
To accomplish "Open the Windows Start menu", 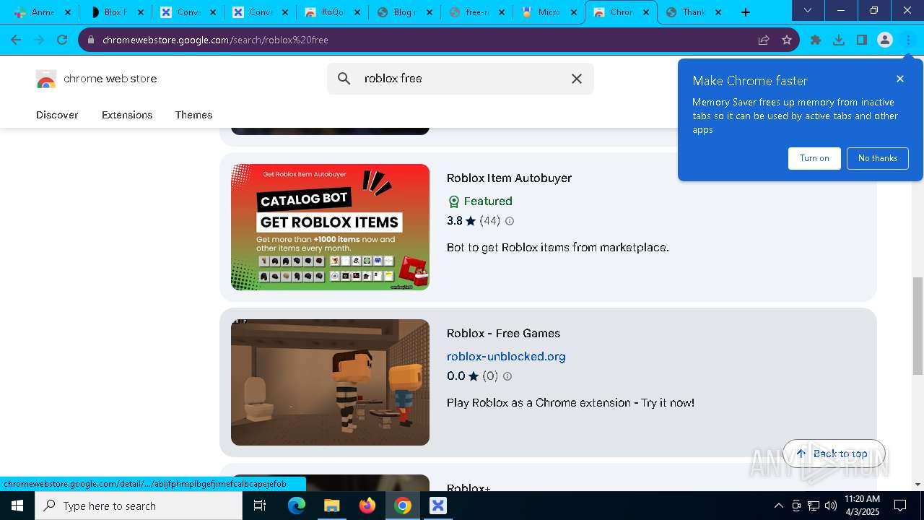I will tap(17, 506).
